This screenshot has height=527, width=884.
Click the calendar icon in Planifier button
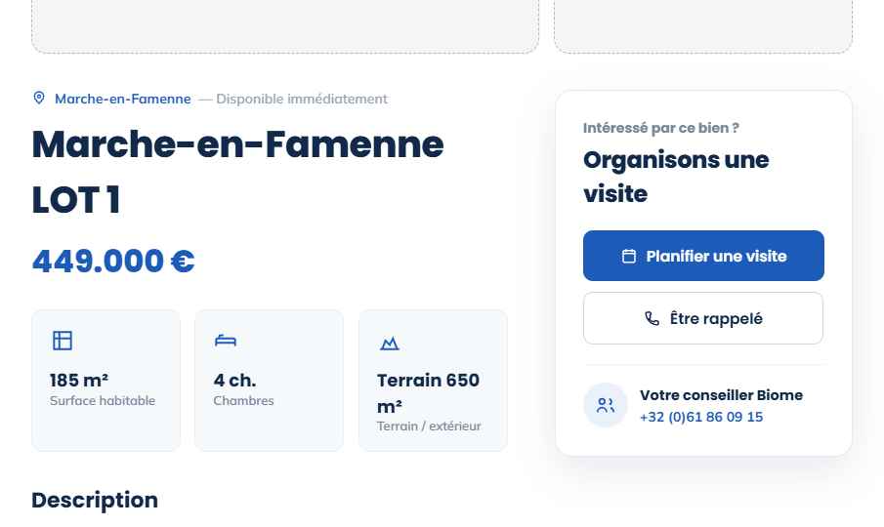point(629,256)
